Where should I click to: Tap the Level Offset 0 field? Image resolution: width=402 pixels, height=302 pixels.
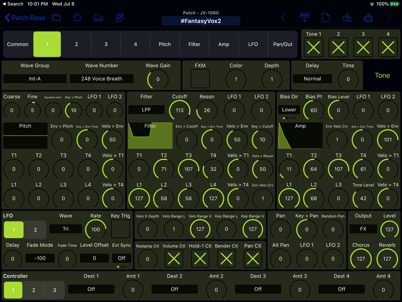[94, 258]
